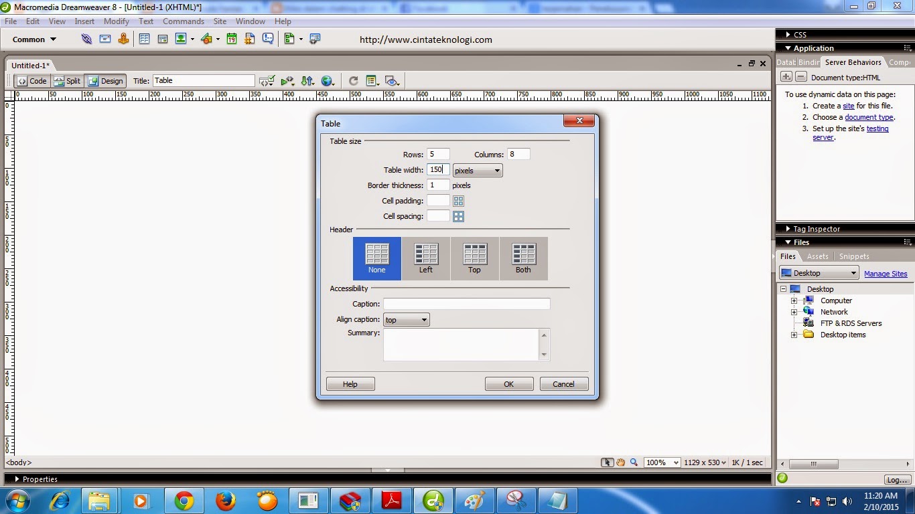Switch to Design view
The image size is (915, 514).
click(106, 81)
